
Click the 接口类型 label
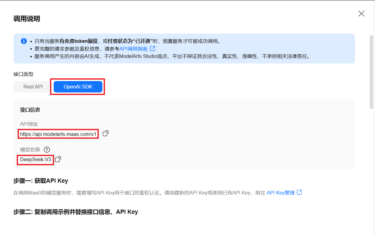23,74
